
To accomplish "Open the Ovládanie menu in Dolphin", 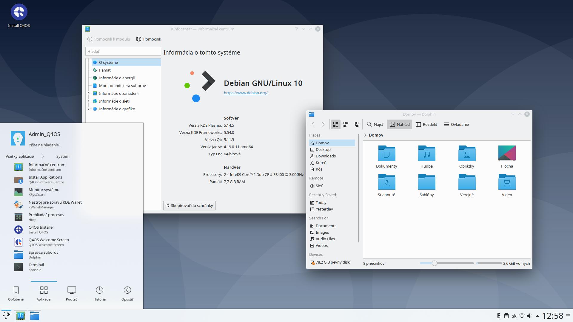I will pyautogui.click(x=456, y=124).
